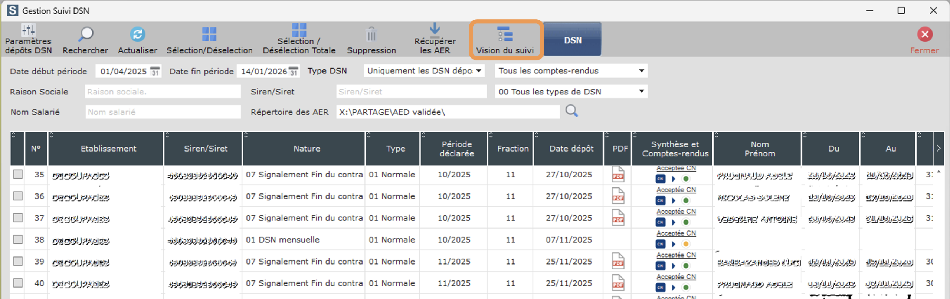The width and height of the screenshot is (950, 299).
Task: Click the Raison Sociale input field
Action: [x=163, y=92]
